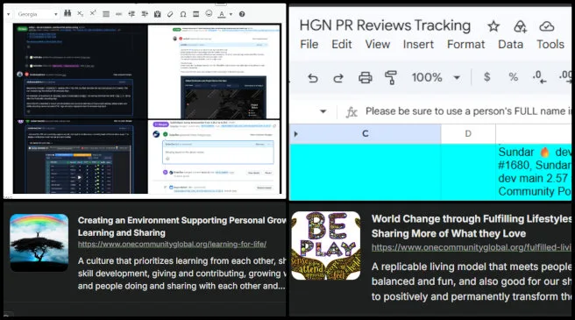The height and width of the screenshot is (320, 575).
Task: Open the 100% zoom dropdown
Action: click(436, 77)
